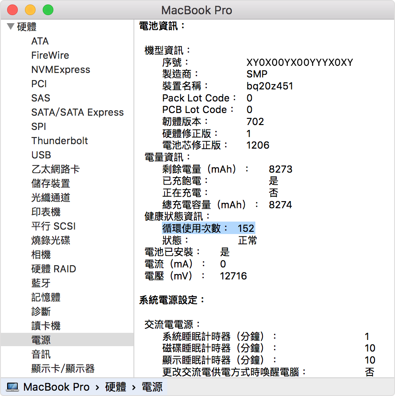Image resolution: width=395 pixels, height=396 pixels.
Task: Click the battery status 正常 value
Action: [247, 240]
